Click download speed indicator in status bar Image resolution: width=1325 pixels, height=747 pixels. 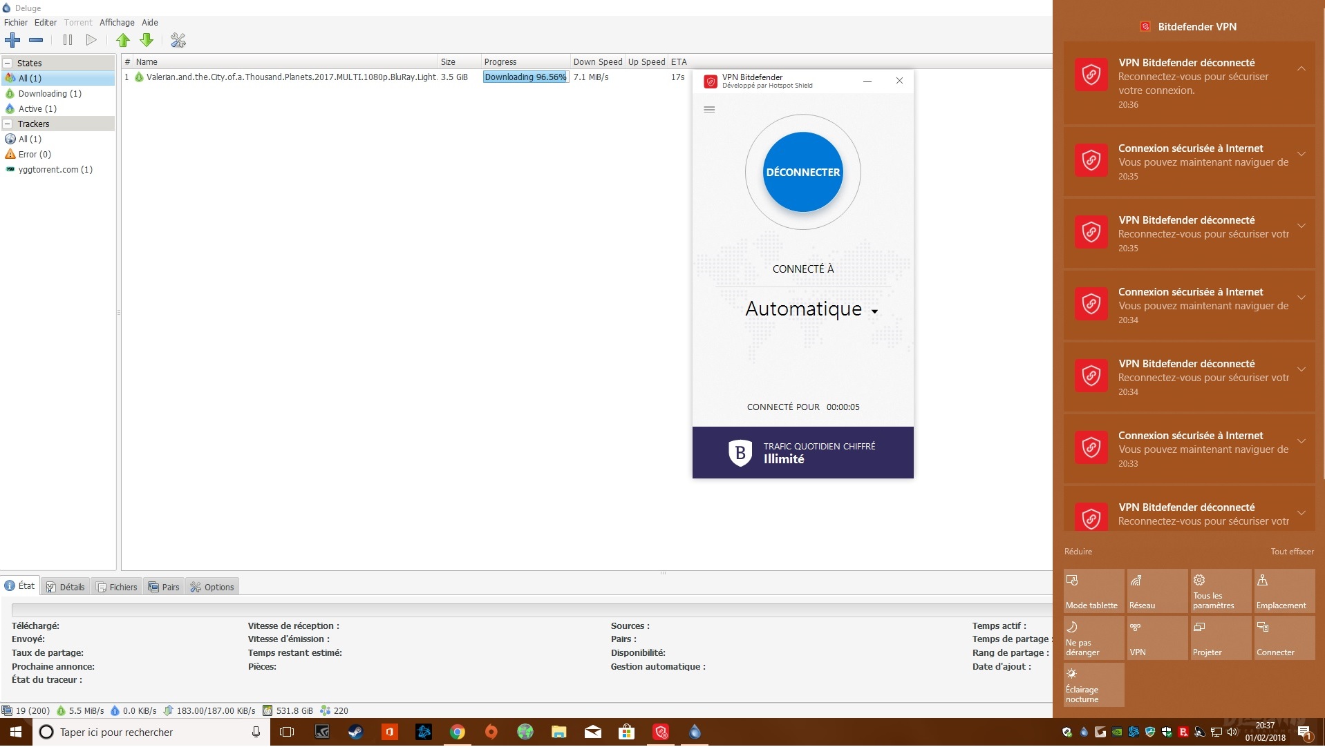tap(80, 710)
